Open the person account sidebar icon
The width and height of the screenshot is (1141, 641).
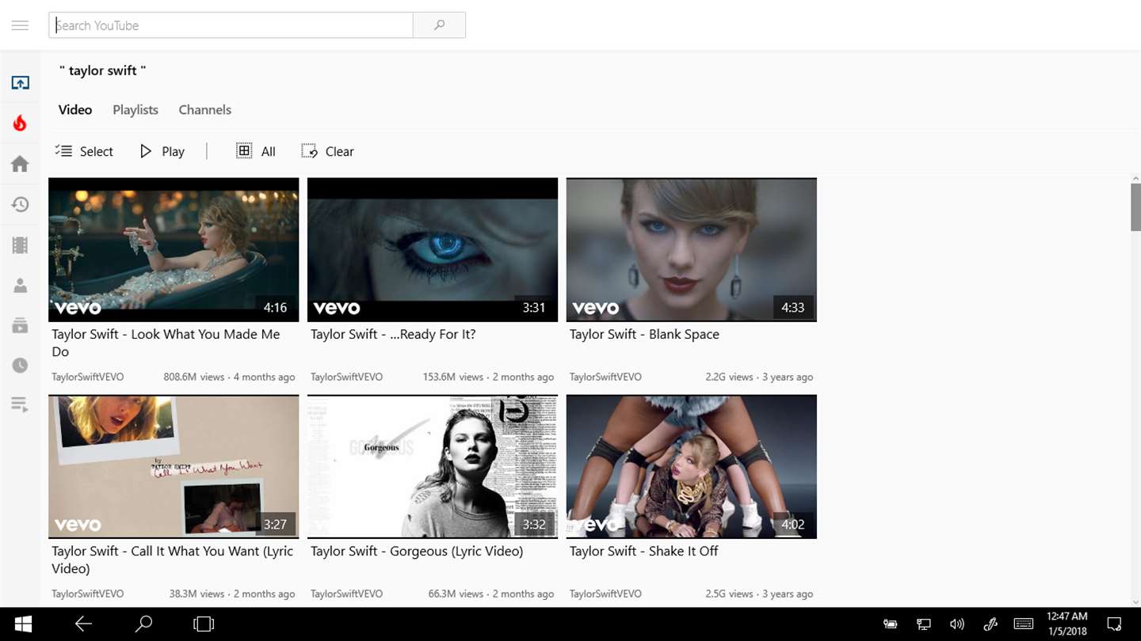point(20,286)
